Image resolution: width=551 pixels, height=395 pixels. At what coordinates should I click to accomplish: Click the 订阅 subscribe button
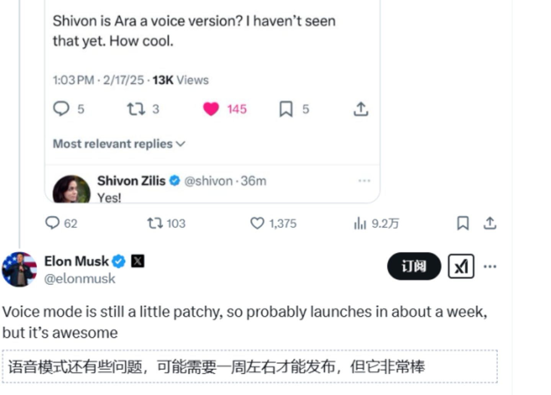(x=414, y=266)
